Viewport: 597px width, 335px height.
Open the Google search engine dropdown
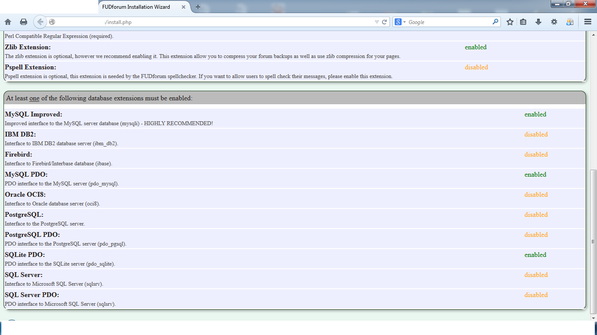pos(400,22)
